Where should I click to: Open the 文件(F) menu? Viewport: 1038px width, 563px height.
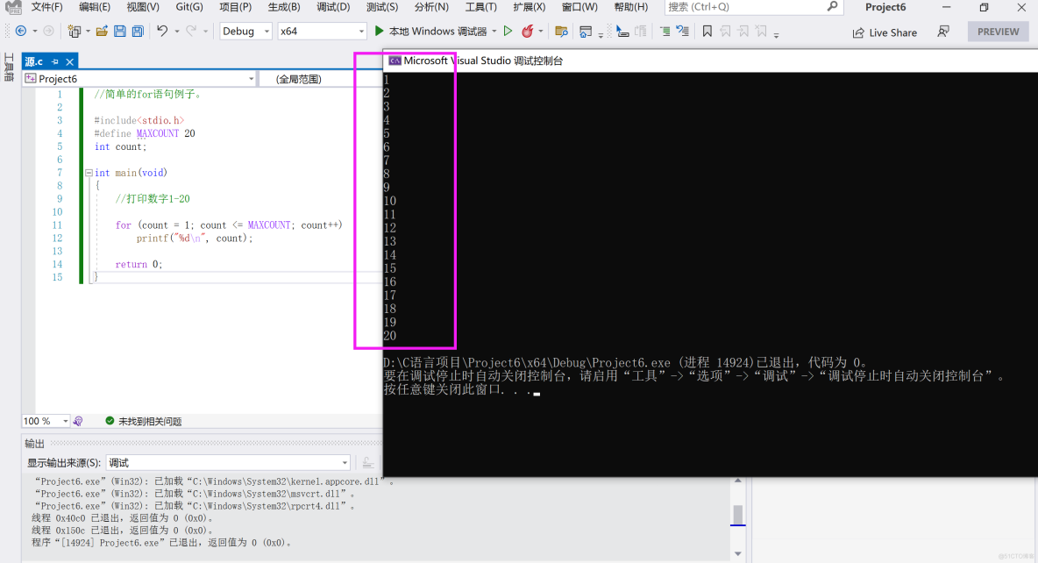[x=47, y=7]
